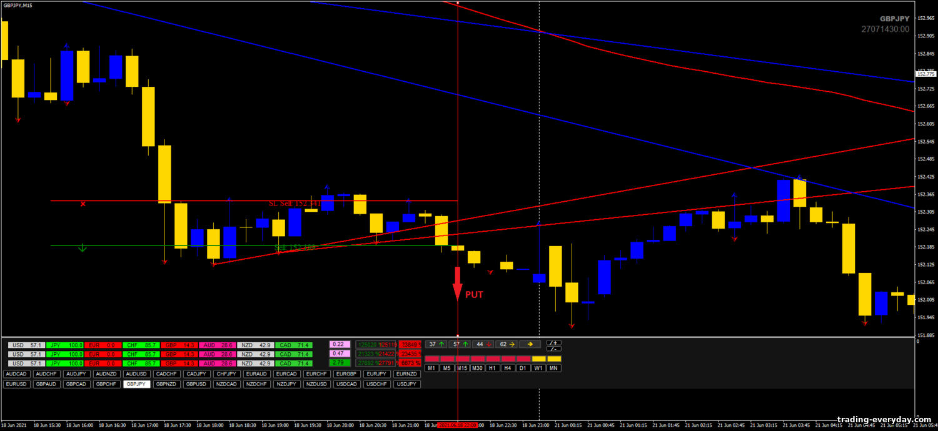Switch to the H1 timeframe

(x=493, y=368)
